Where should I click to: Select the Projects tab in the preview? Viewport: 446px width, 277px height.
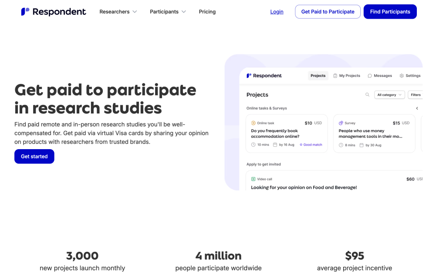[318, 76]
